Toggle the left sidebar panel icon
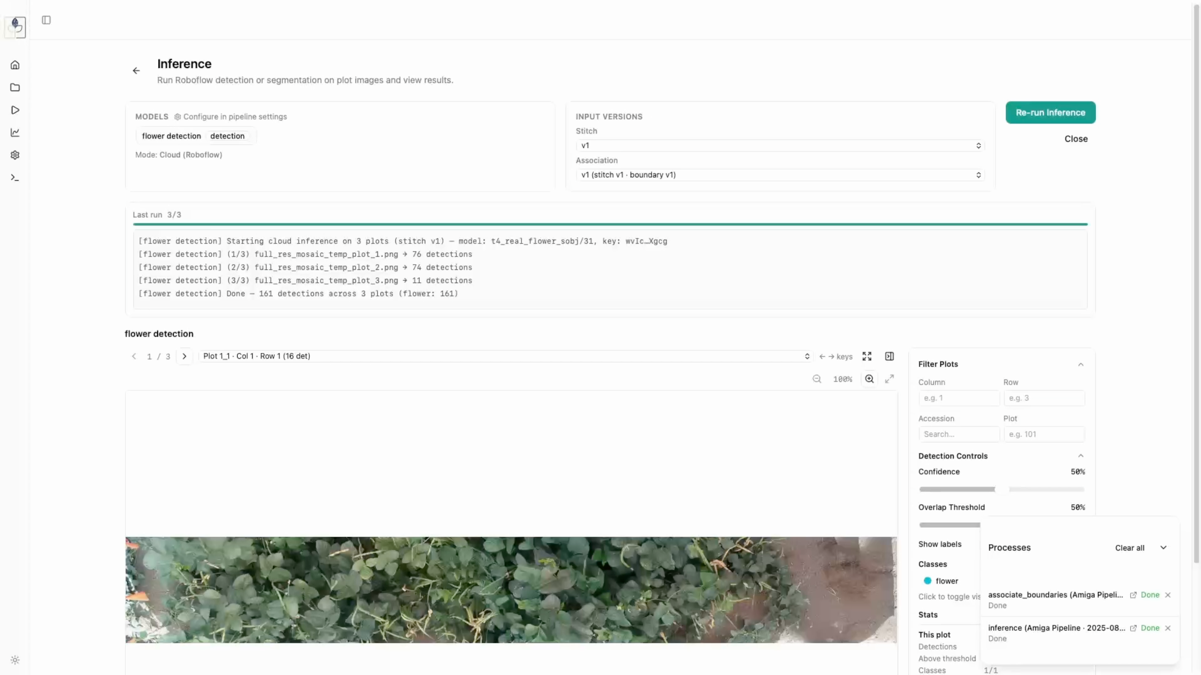1201x675 pixels. click(x=46, y=20)
